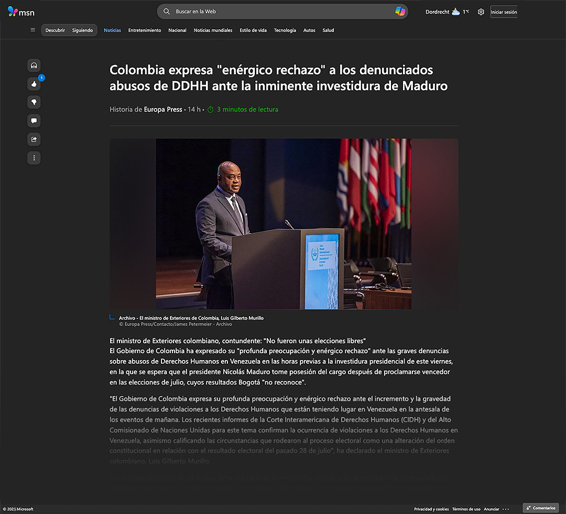Switch to Descubrir feed
The image size is (566, 514).
click(55, 30)
